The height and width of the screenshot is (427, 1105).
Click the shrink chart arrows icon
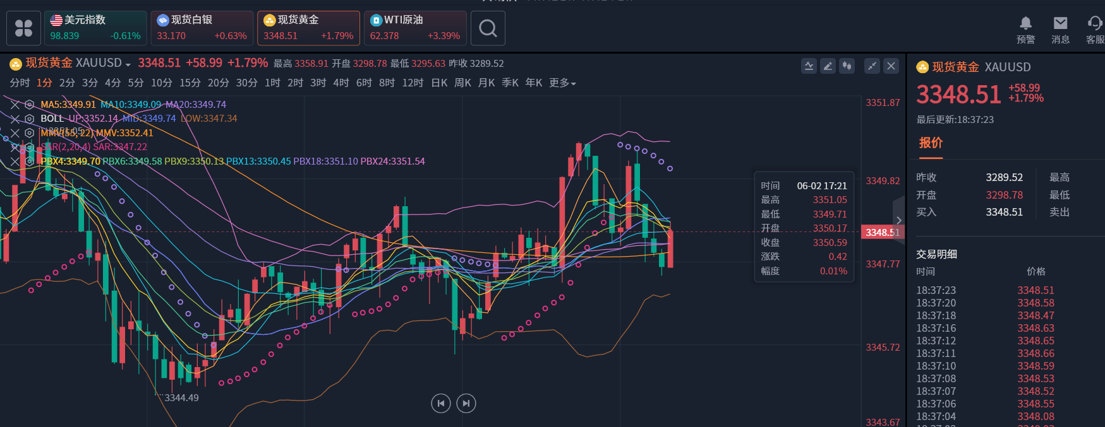[872, 66]
